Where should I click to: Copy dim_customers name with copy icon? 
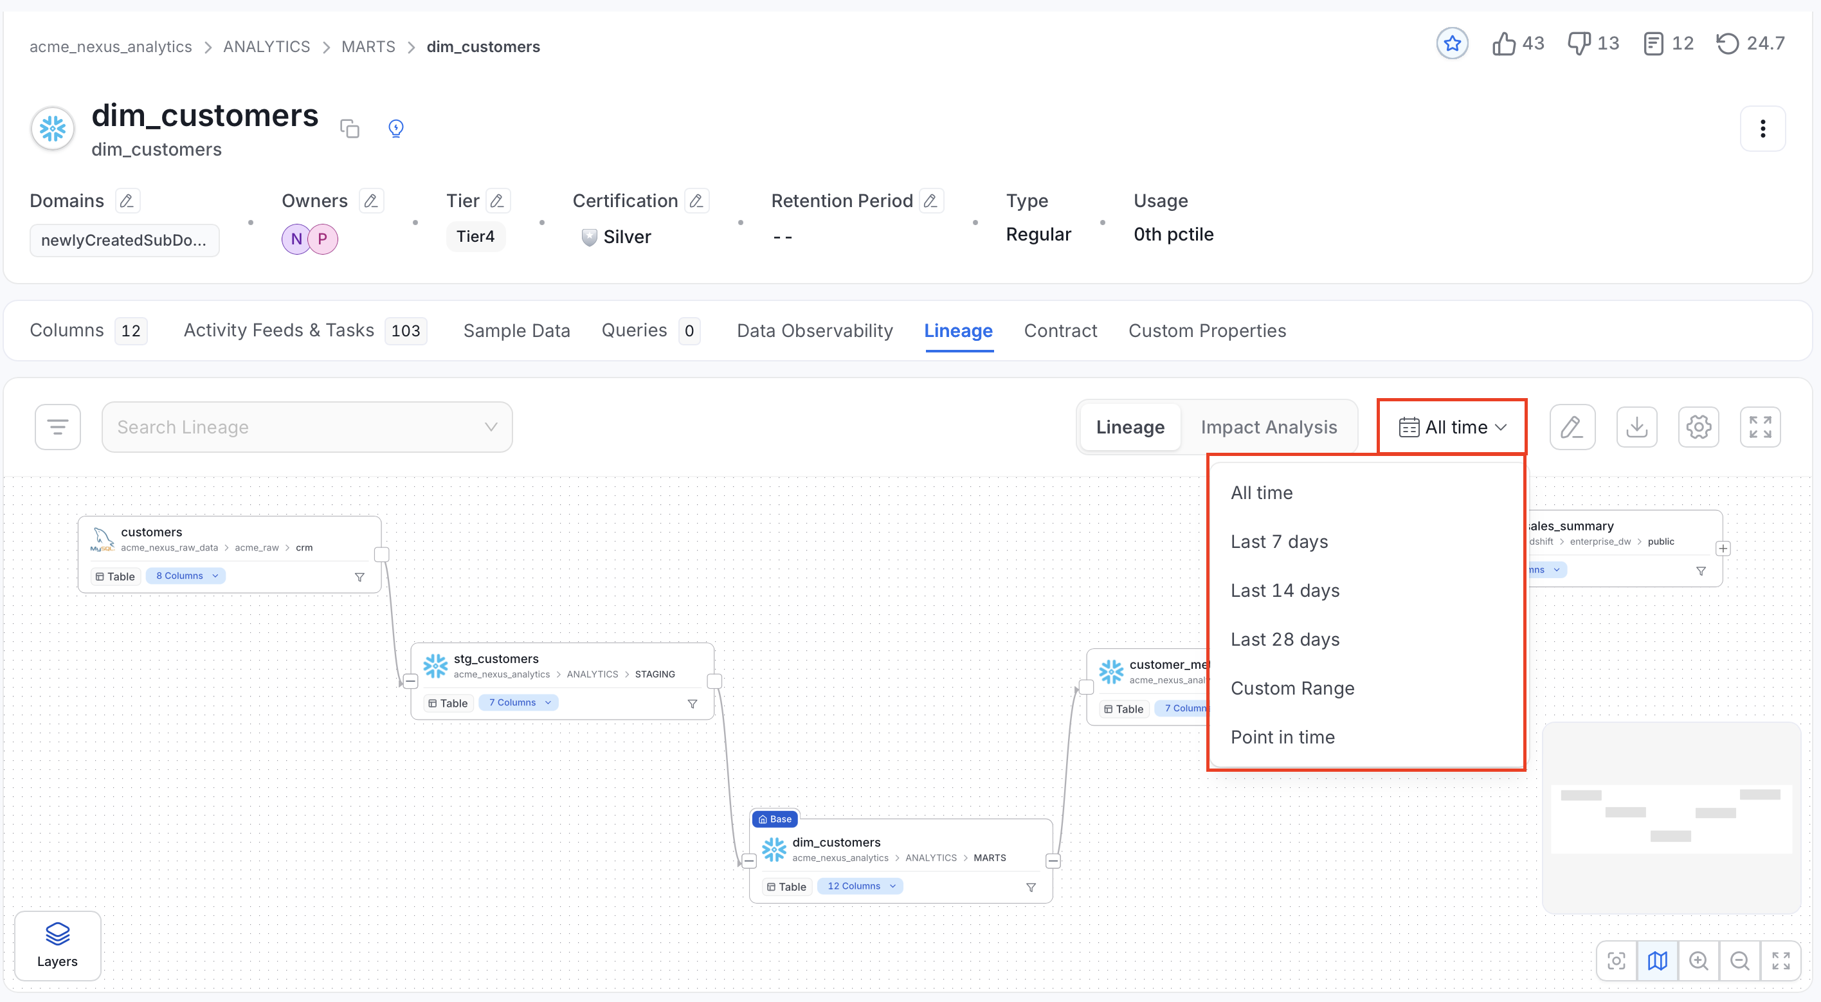tap(349, 128)
